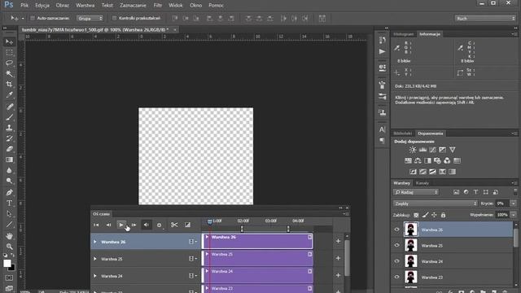
Task: Open the Plik menu
Action: tap(24, 6)
